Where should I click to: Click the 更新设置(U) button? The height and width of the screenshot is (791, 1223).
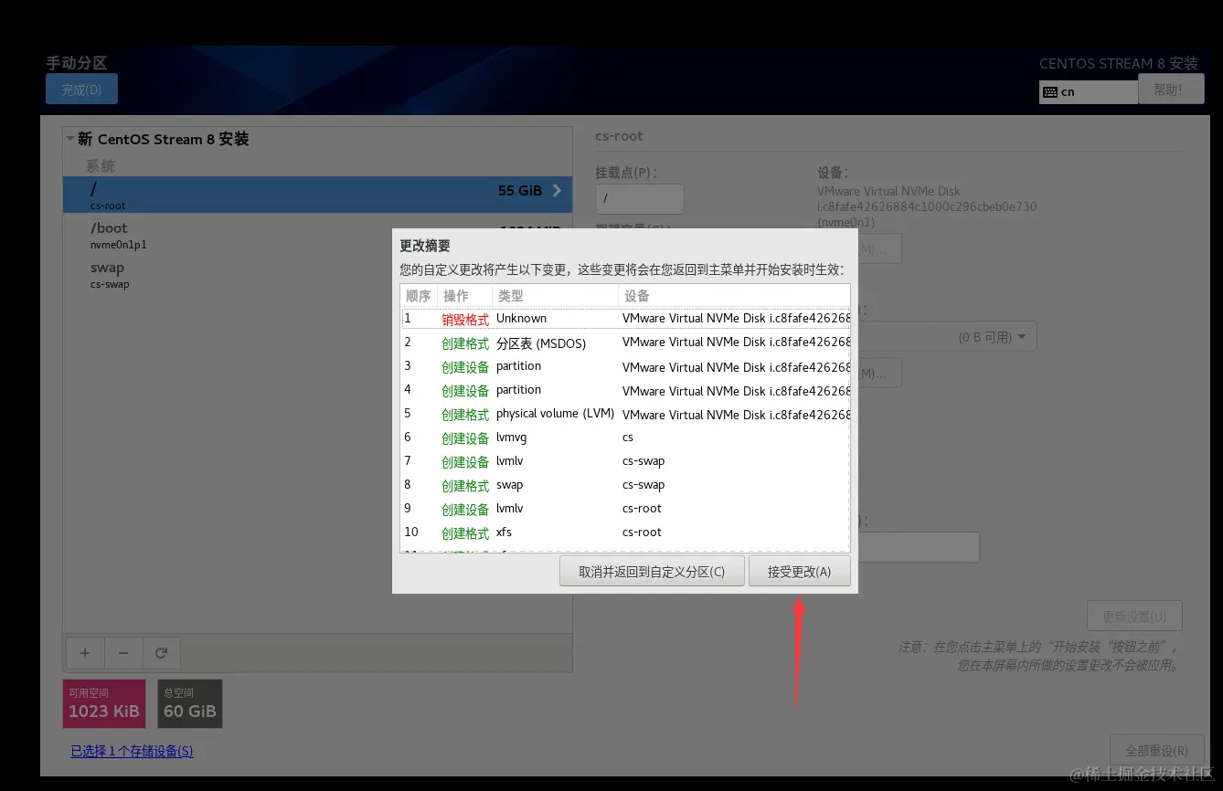[x=1134, y=615]
